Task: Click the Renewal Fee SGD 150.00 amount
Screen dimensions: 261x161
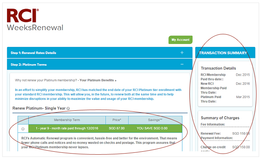Action: pyautogui.click(x=241, y=133)
